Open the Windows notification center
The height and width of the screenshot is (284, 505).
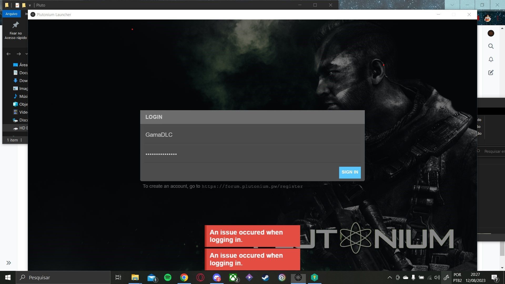tap(494, 278)
